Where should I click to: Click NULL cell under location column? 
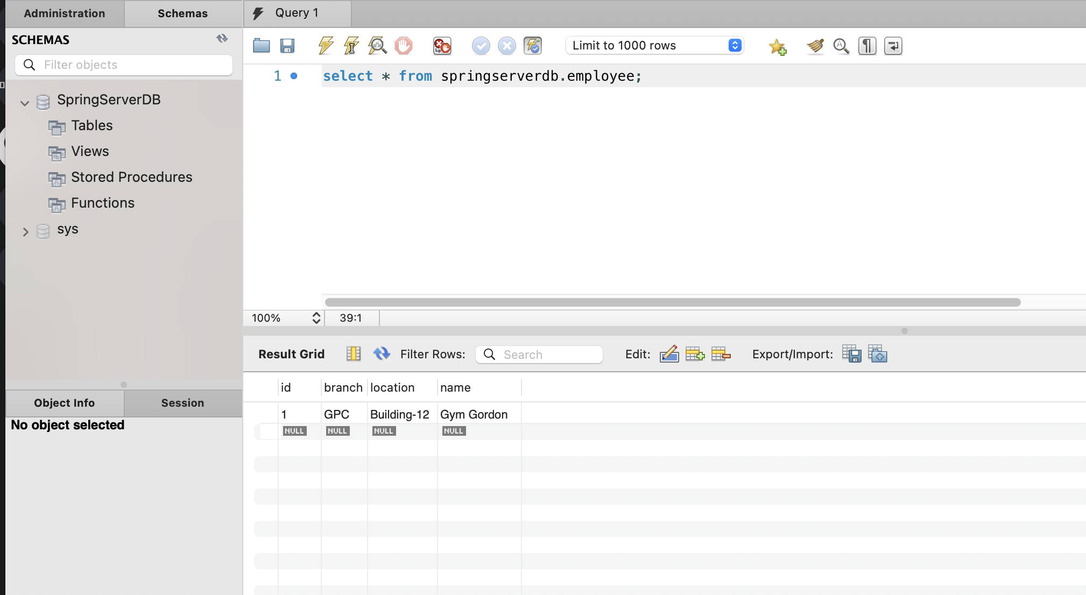tap(384, 431)
